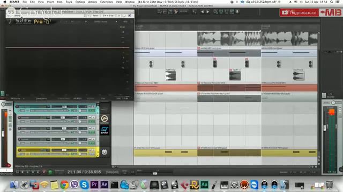Toggle record arm on yellow track
Image resolution: width=343 pixels, height=192 pixels.
(19, 150)
